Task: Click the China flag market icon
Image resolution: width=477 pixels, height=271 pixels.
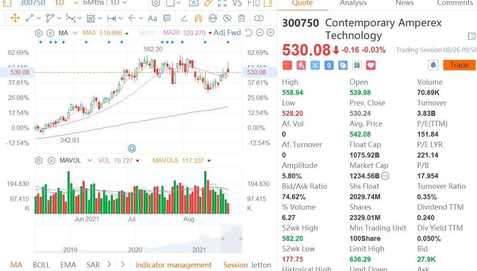Action: 287,65
